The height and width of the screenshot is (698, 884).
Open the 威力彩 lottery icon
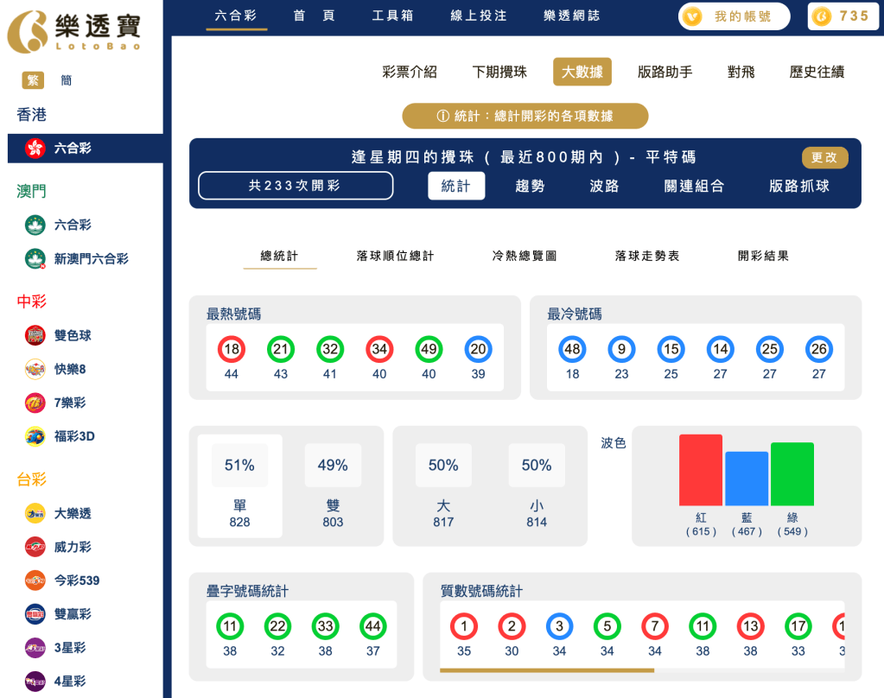[35, 547]
